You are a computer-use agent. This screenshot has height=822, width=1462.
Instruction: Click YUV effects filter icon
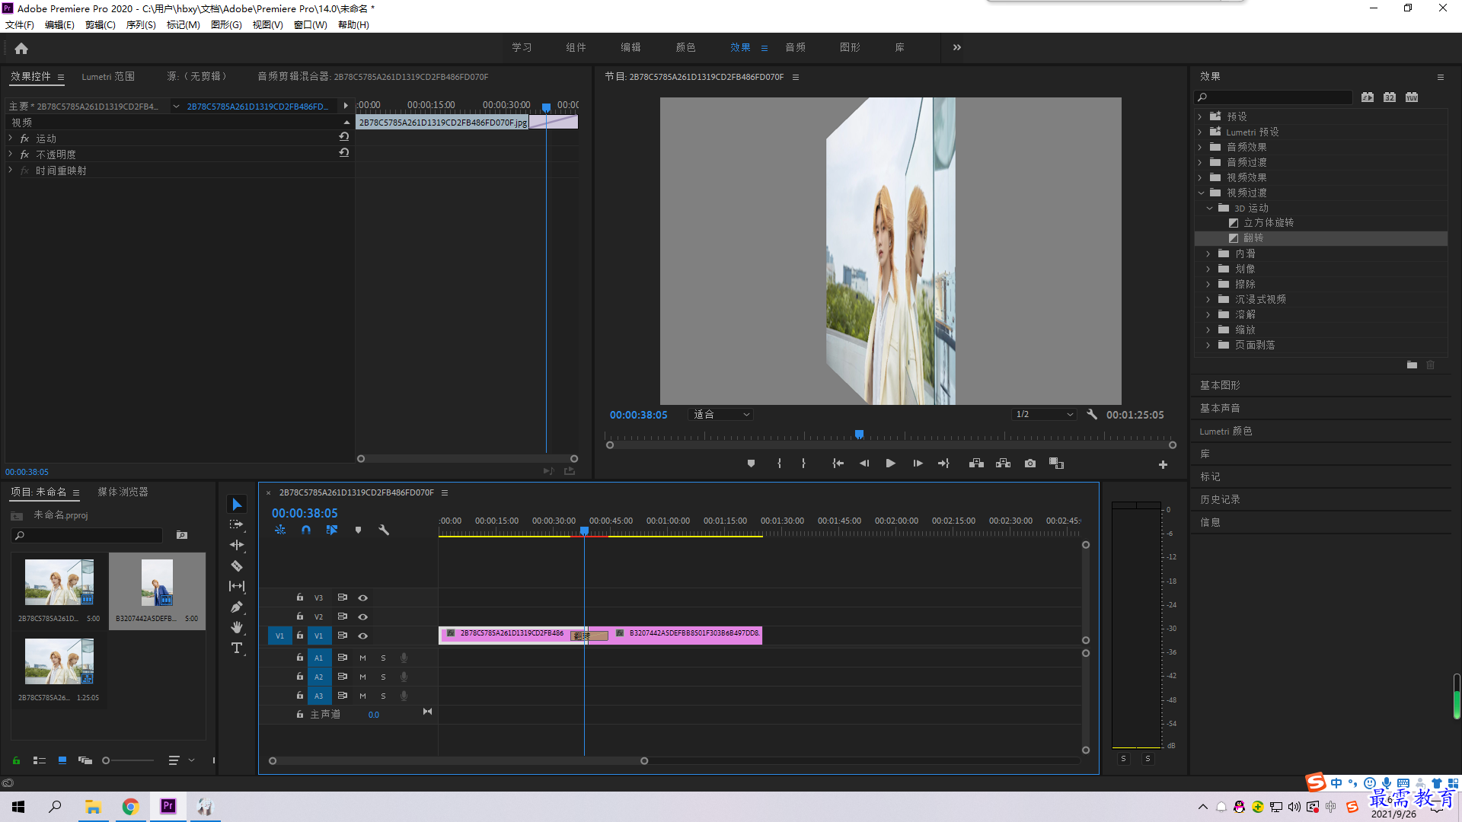[1412, 97]
